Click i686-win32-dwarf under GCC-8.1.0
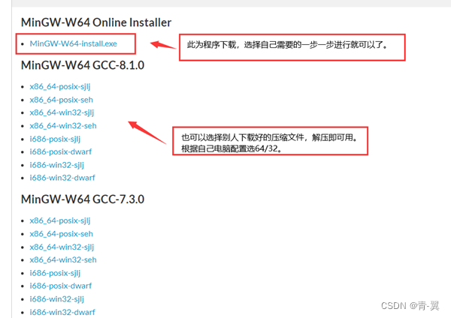Image resolution: width=451 pixels, height=318 pixels. click(62, 178)
